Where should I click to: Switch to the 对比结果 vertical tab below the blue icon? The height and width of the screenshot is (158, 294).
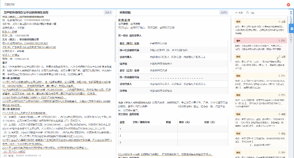(x=291, y=38)
